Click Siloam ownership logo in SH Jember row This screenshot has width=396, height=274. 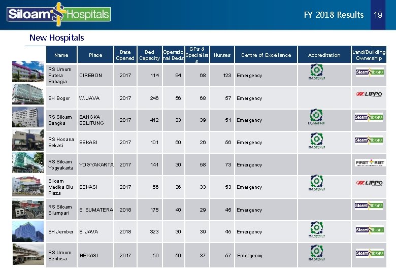pyautogui.click(x=370, y=230)
